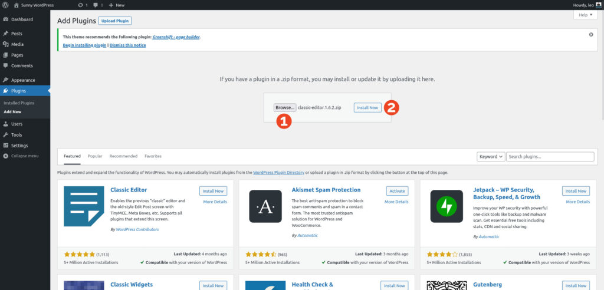Click the Search plugins input field
Image resolution: width=604 pixels, height=290 pixels.
550,157
